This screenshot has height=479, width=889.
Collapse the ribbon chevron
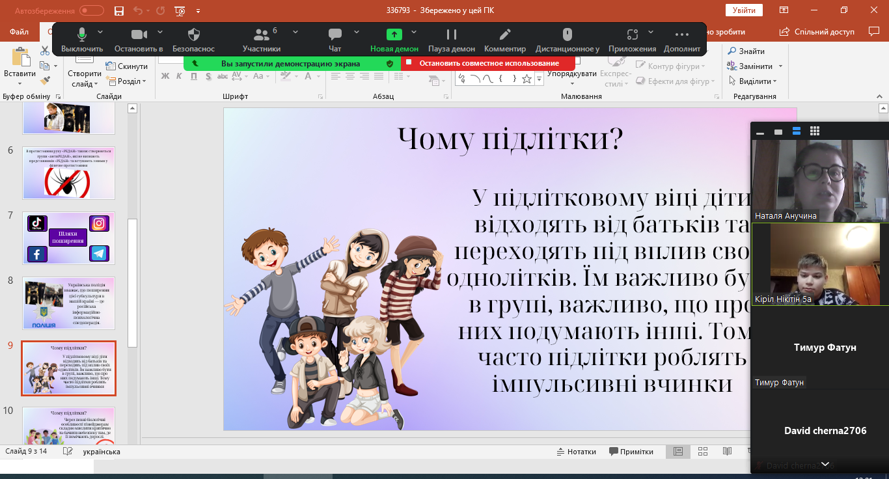(x=879, y=96)
